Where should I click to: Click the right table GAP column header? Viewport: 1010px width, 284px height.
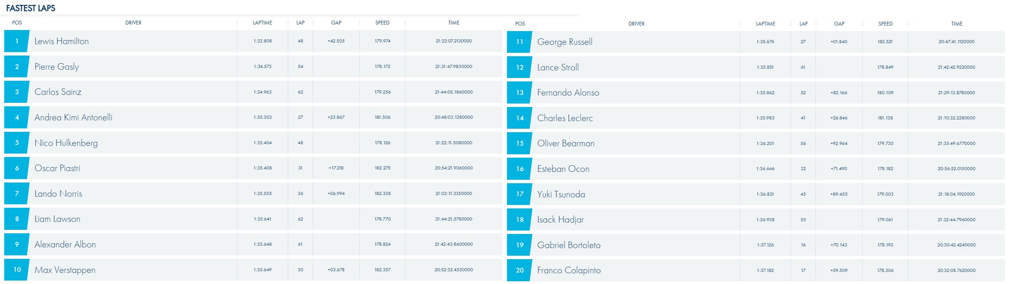coord(839,24)
